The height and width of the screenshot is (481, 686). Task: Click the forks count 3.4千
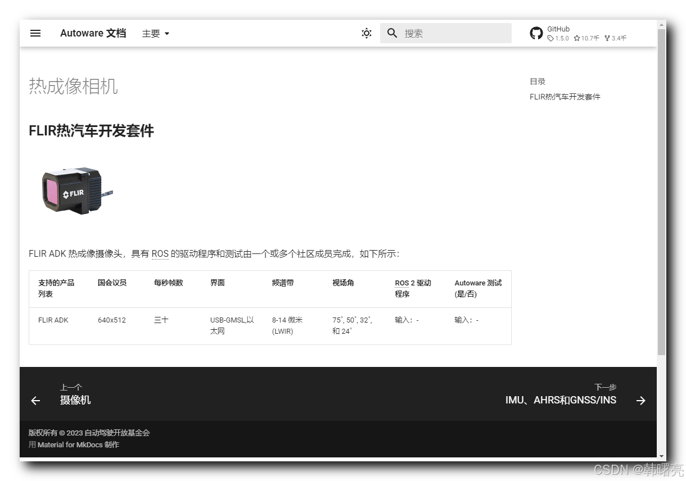(615, 38)
